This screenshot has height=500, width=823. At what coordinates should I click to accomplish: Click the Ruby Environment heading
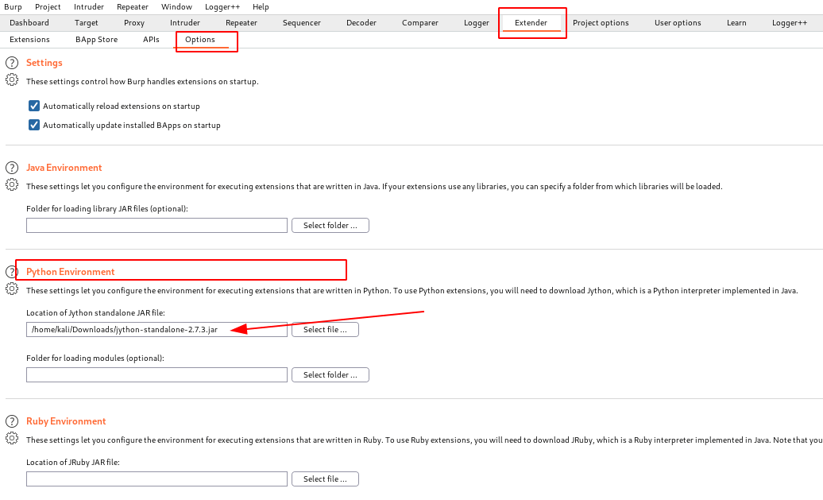click(x=66, y=421)
